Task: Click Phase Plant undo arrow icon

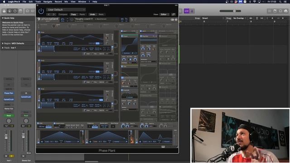Action: click(x=132, y=19)
